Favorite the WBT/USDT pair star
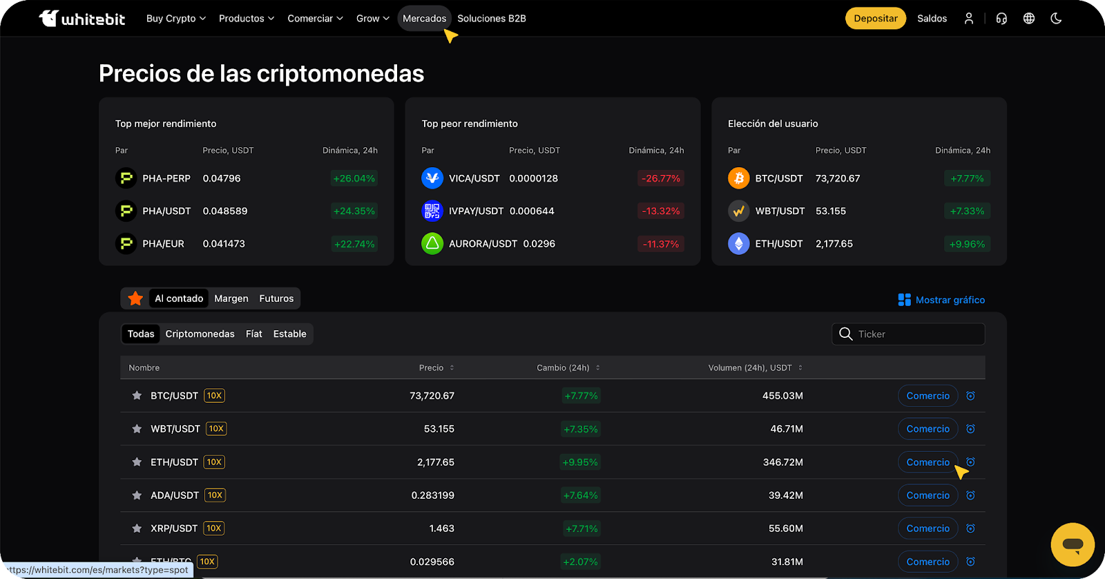The image size is (1105, 579). coord(137,429)
